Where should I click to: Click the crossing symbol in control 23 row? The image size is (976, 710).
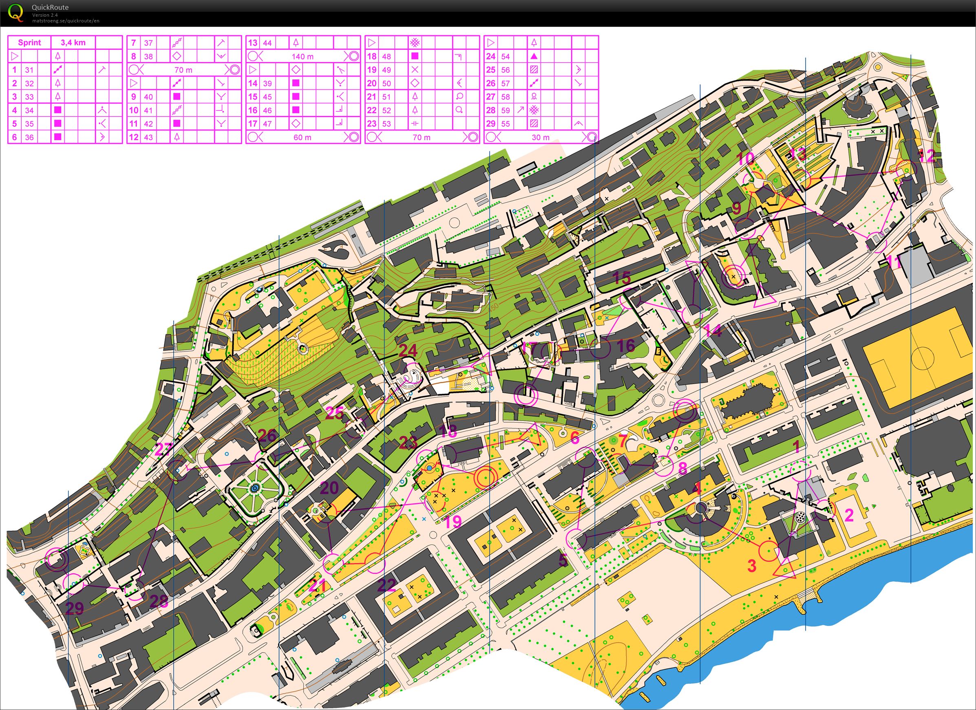coord(415,123)
